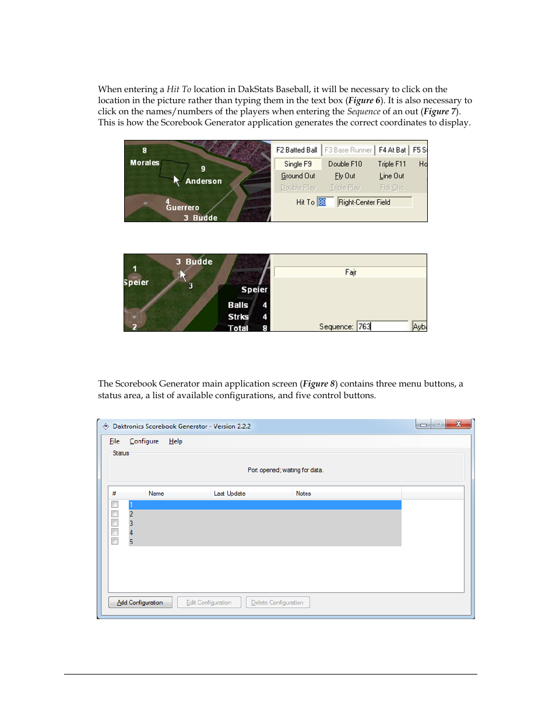Click the Single F9 button
The height and width of the screenshot is (720, 556).
298,164
